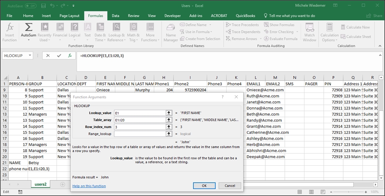Viewport: 385px width, 196px height.
Task: Toggle the AutoSave switch
Action: tap(31, 6)
